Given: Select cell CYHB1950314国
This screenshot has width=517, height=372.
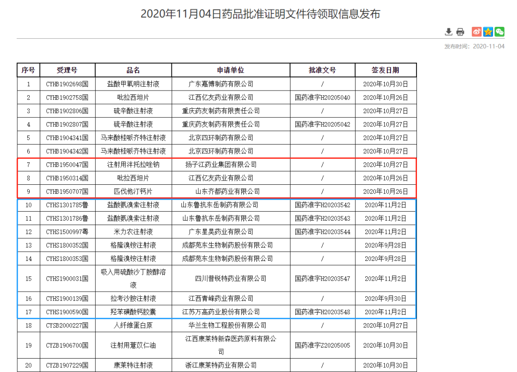Looking at the screenshot, I should coord(67,179).
